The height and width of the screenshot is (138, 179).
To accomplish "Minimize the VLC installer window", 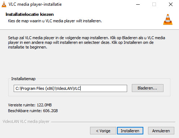I will pyautogui.click(x=138, y=4).
